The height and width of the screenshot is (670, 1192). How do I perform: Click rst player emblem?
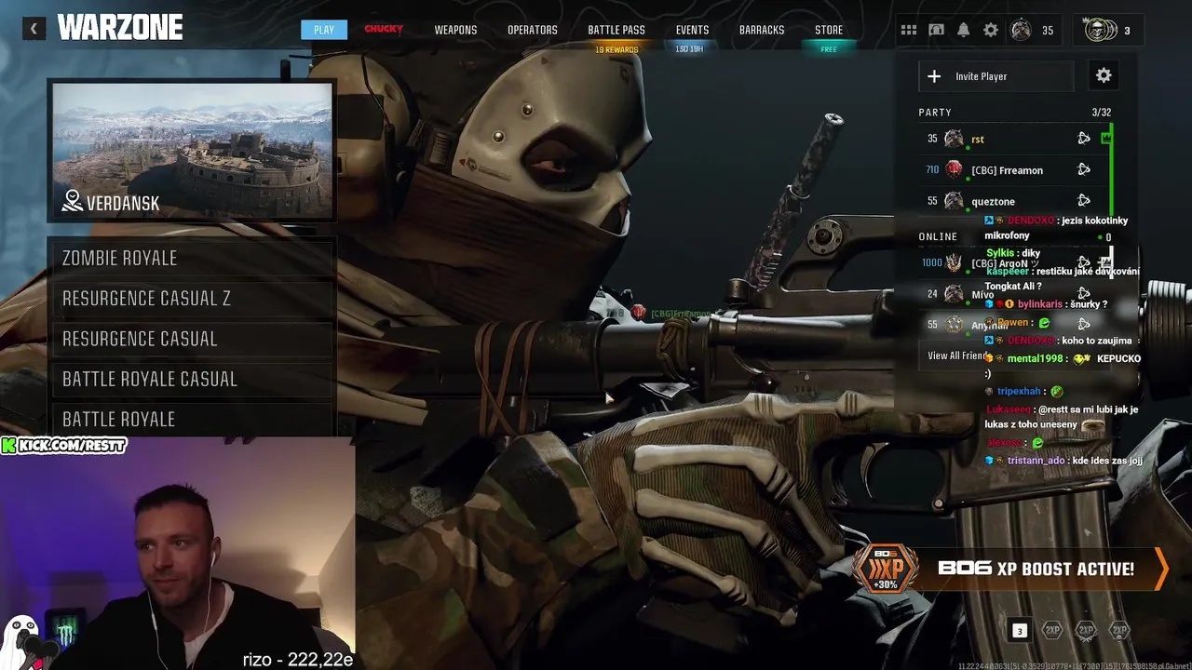point(954,139)
